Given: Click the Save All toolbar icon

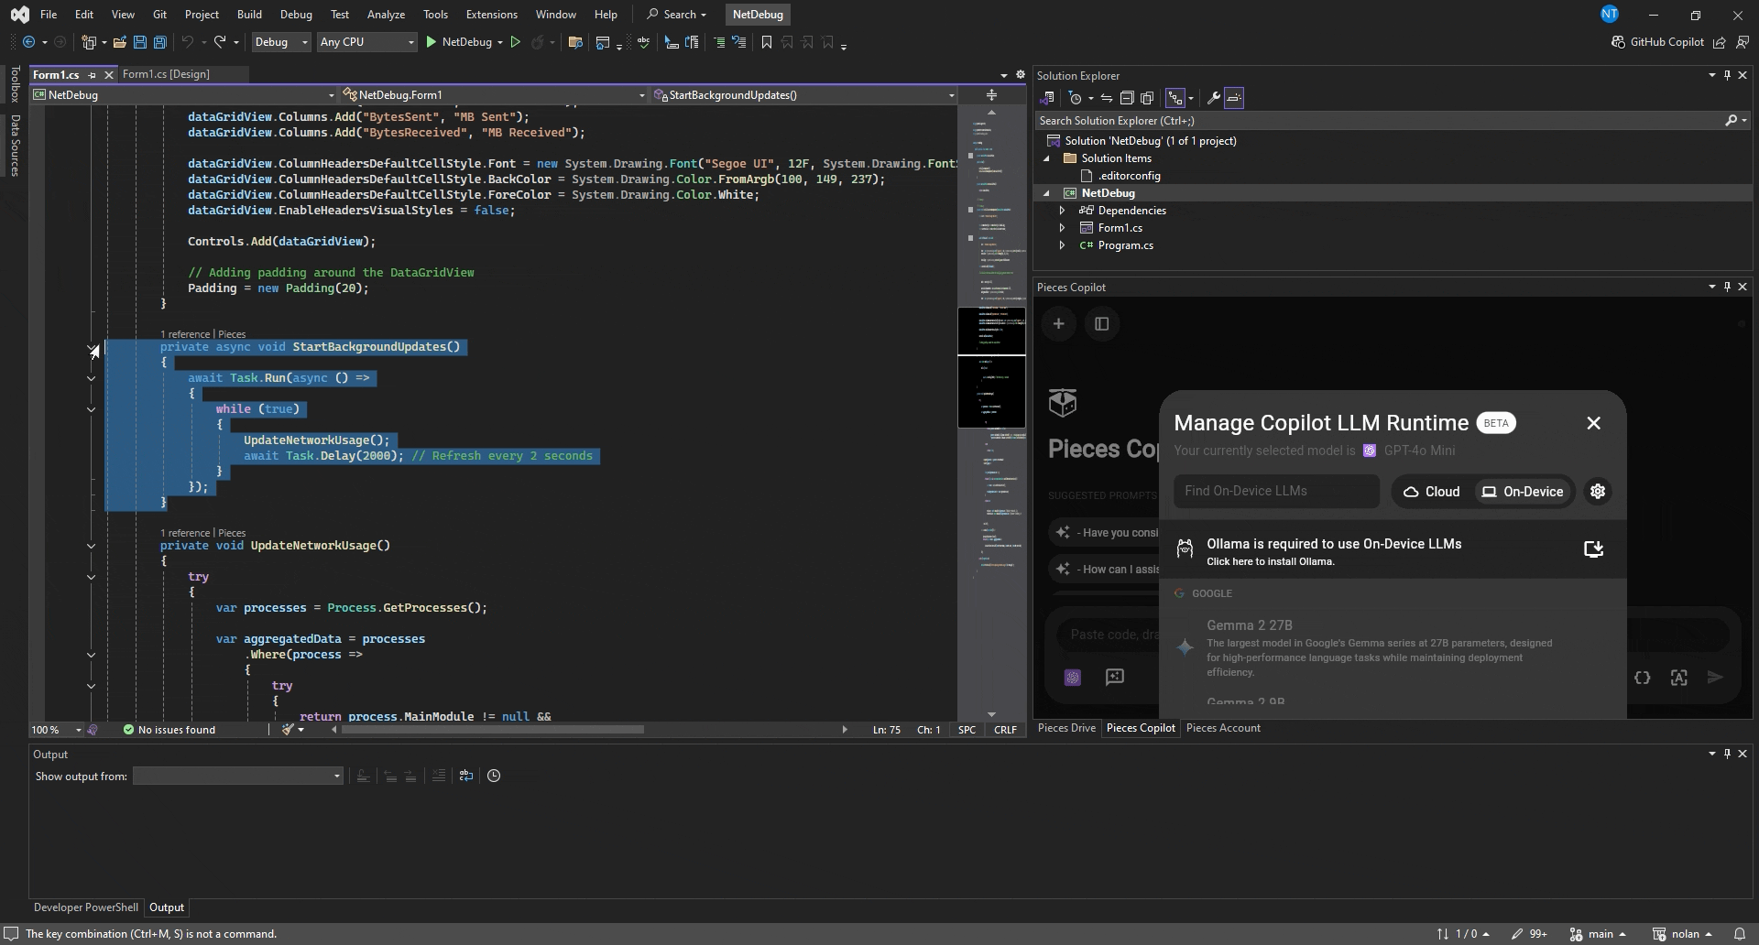Looking at the screenshot, I should pos(160,42).
